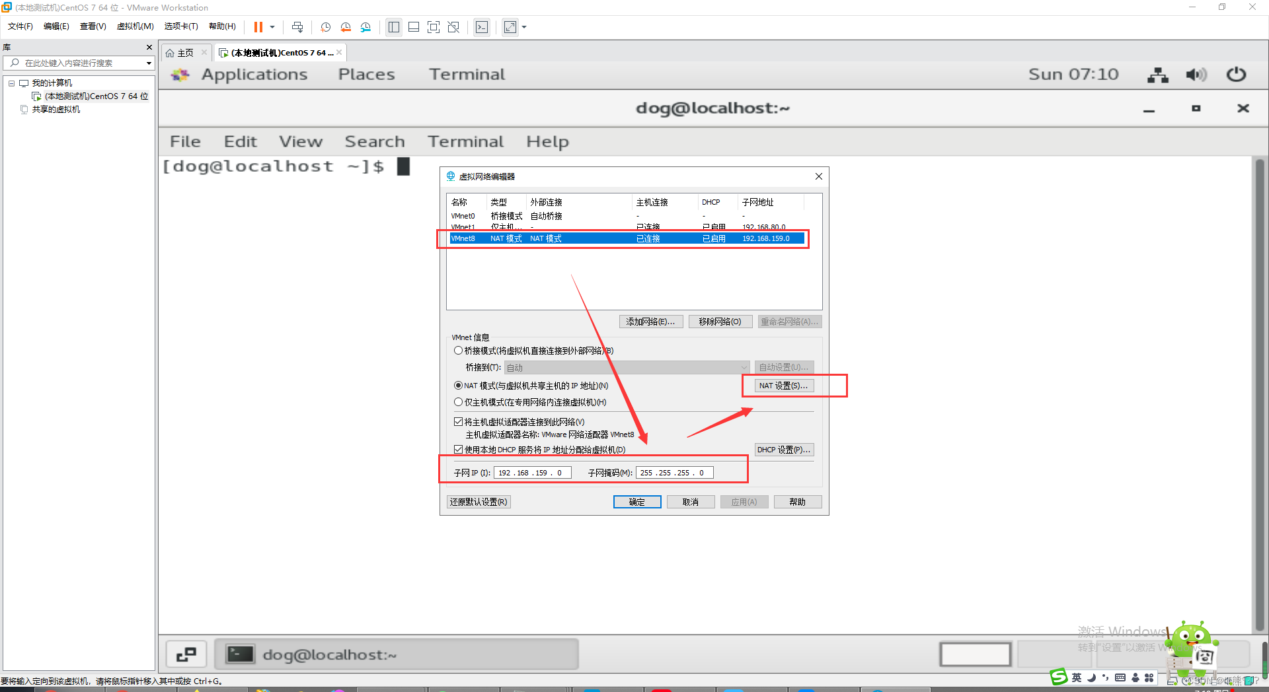
Task: Click the 帮助 button in the network editor
Action: pos(798,502)
